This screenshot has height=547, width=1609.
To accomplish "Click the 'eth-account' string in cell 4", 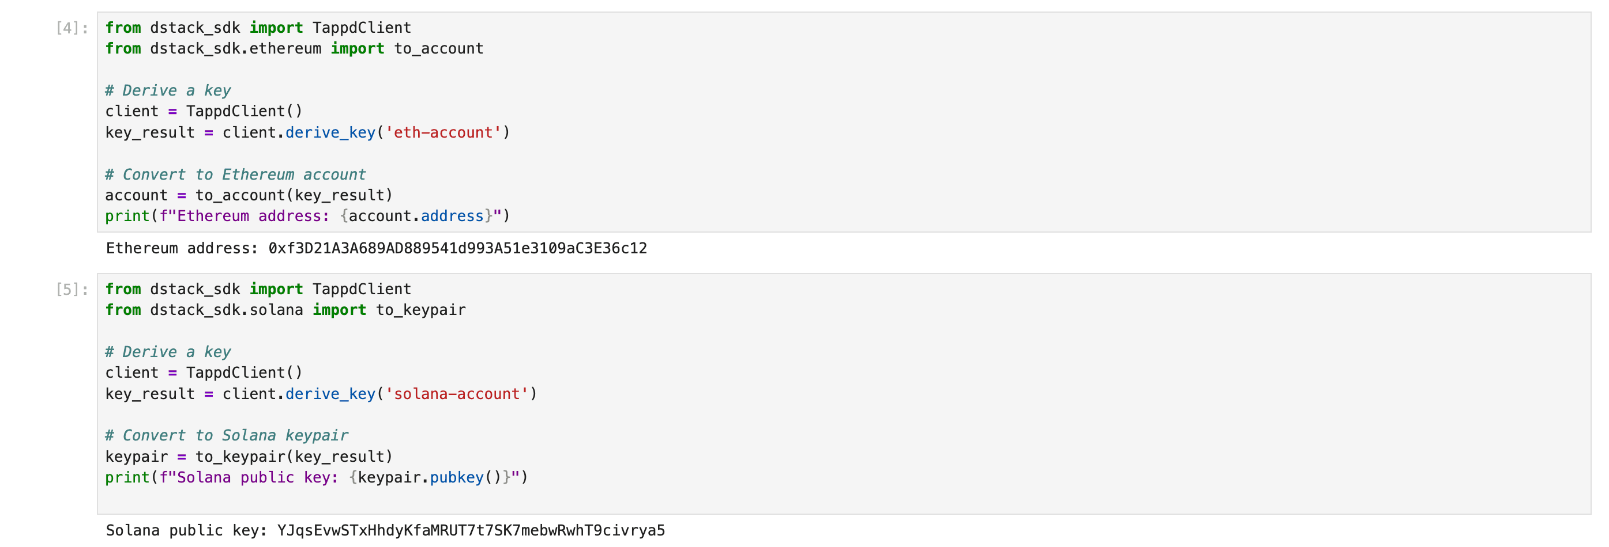I will click(443, 132).
